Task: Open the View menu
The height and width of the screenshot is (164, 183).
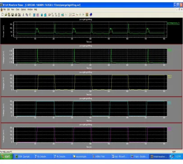Action: tap(13, 9)
